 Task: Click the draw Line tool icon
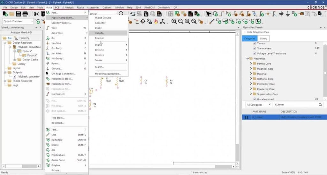[x=212, y=21]
